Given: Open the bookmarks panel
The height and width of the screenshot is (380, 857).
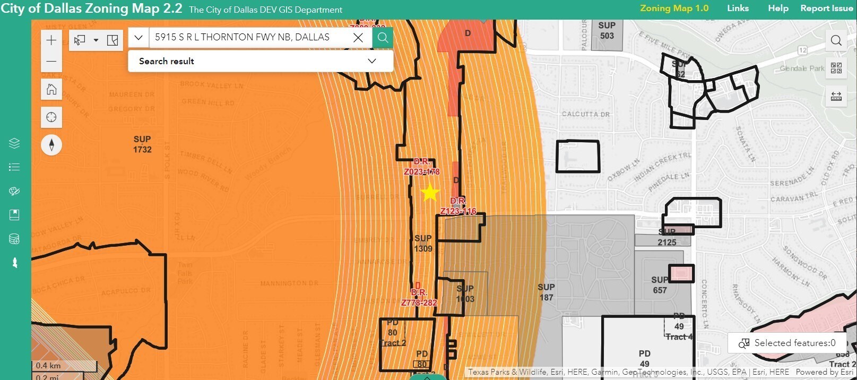Looking at the screenshot, I should coord(14,215).
